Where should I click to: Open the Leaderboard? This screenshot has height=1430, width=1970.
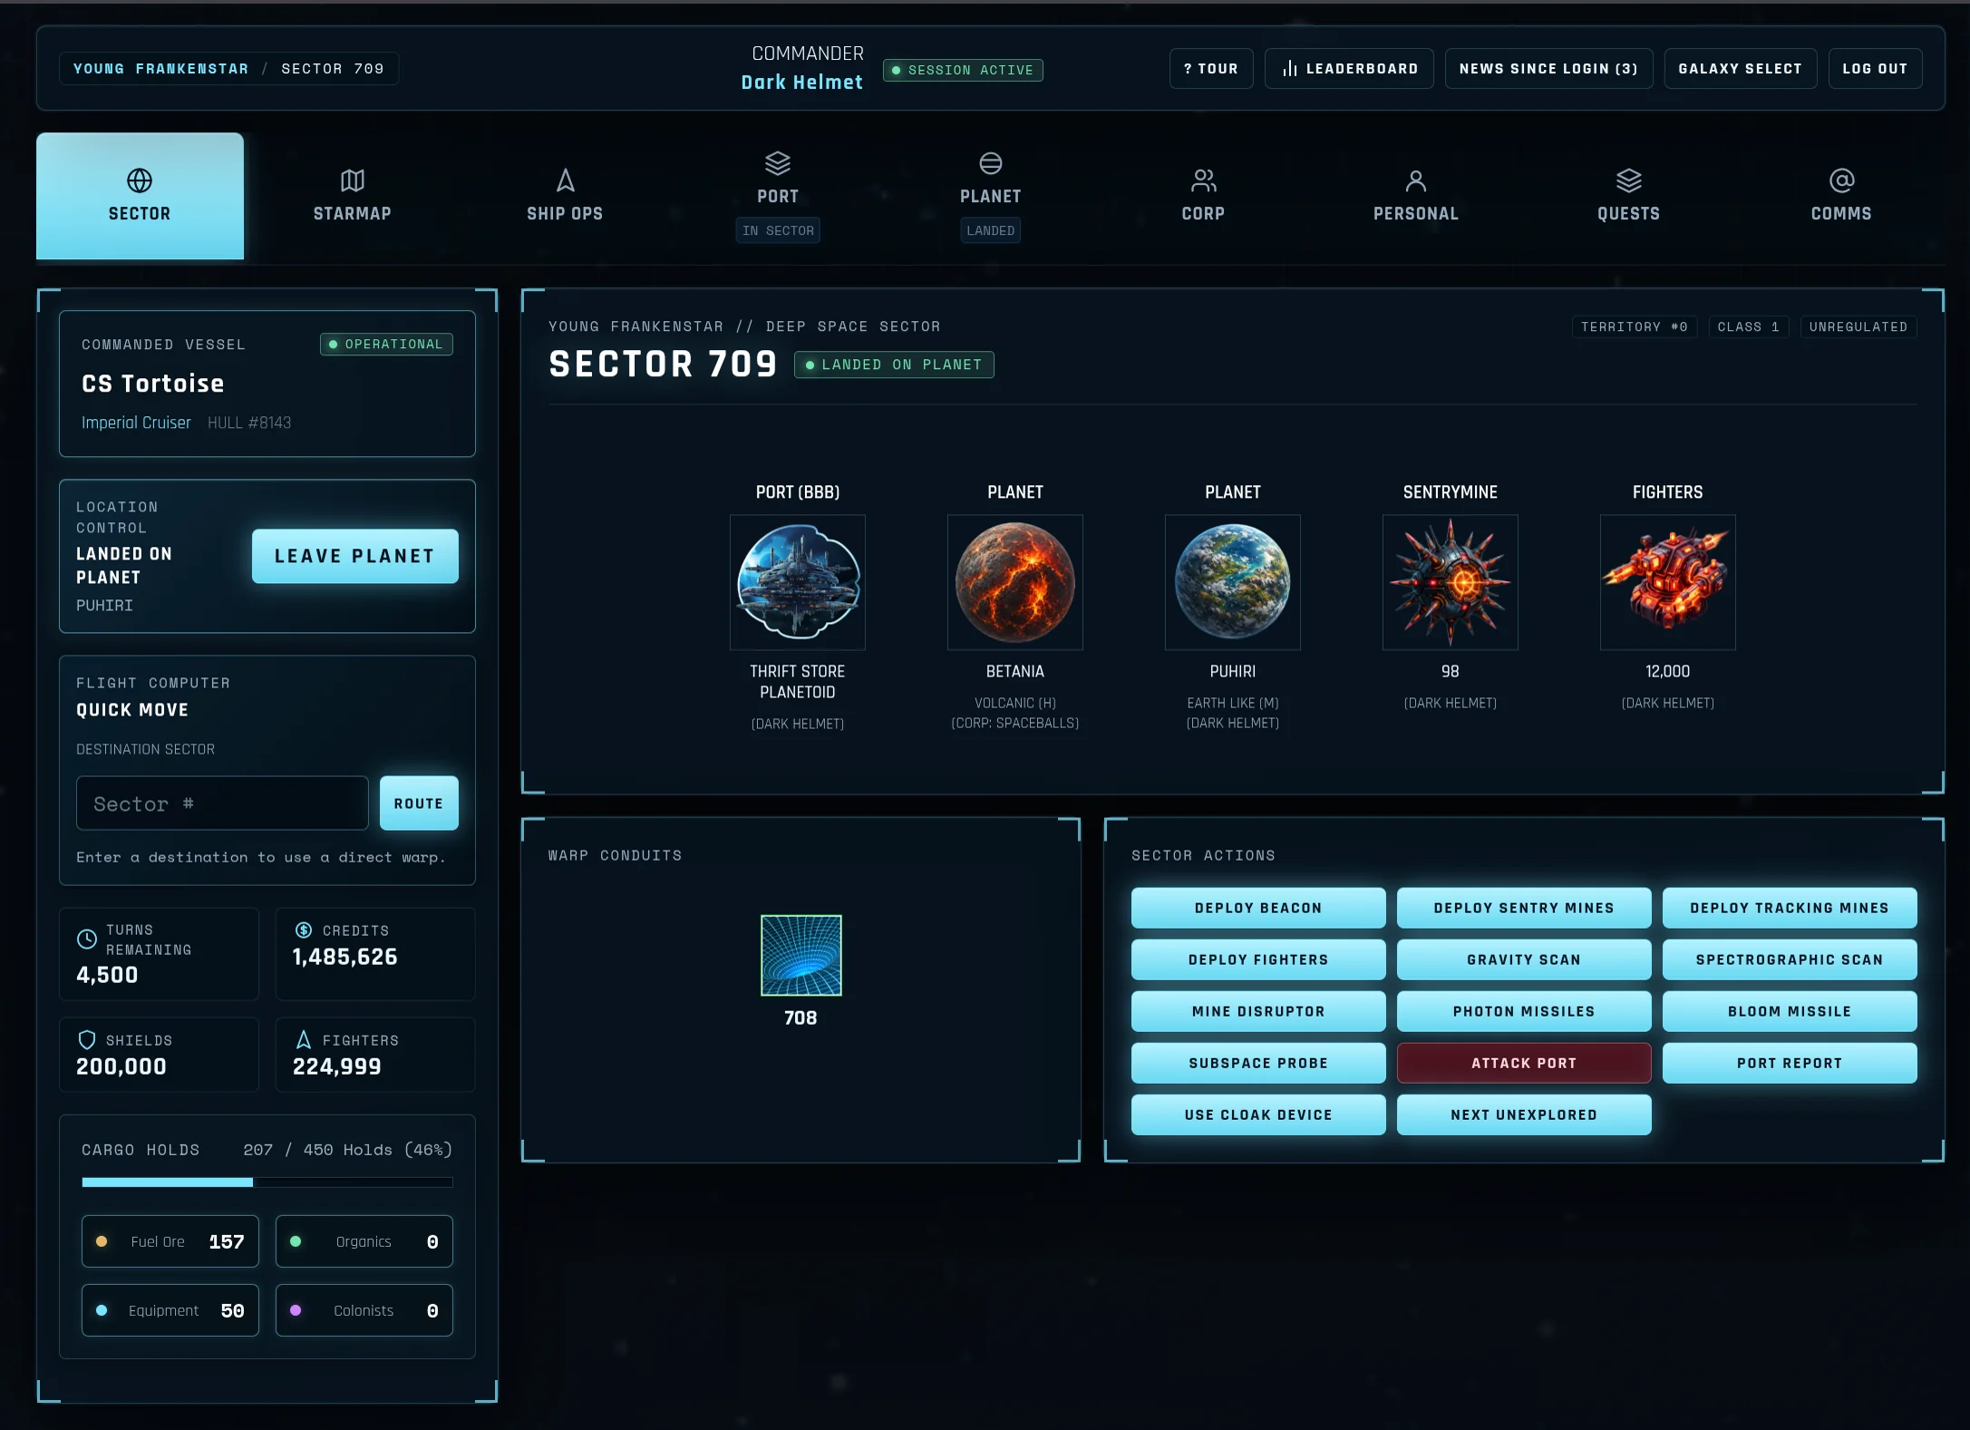[x=1349, y=69]
